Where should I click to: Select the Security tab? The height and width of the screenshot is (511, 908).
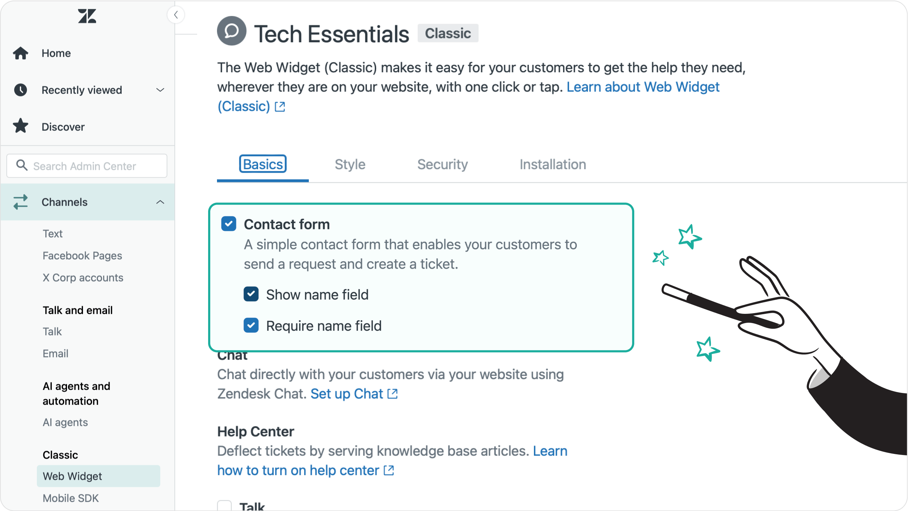coord(443,163)
